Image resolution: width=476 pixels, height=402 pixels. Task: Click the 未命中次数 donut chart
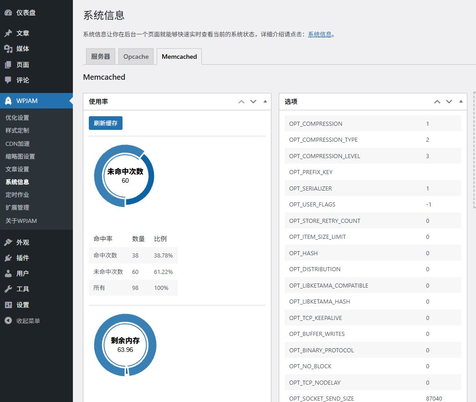[x=125, y=175]
